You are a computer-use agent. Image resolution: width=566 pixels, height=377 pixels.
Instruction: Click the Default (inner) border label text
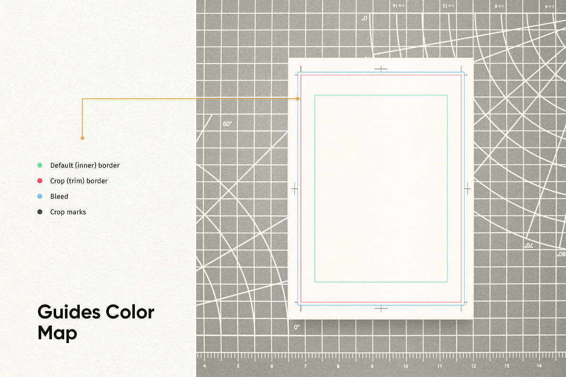tap(85, 165)
